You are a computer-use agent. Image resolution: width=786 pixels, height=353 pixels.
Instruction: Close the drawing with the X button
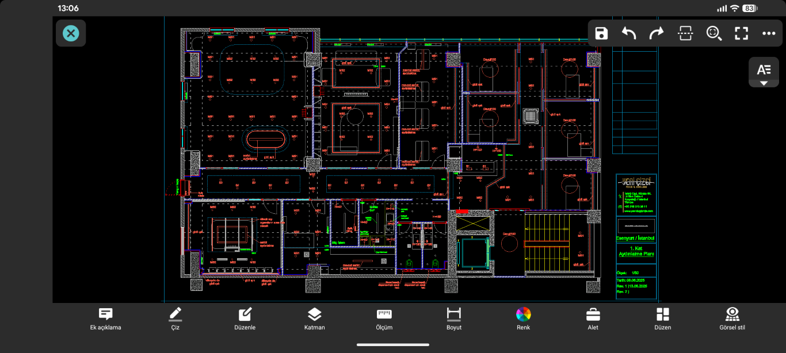point(71,33)
